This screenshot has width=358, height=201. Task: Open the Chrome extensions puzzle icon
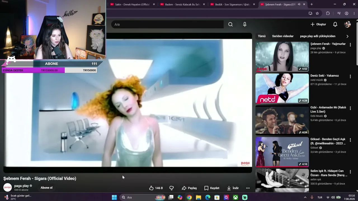click(328, 13)
